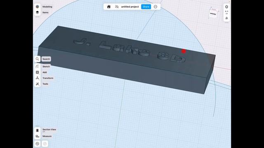Select the embossed J. Lake 3D text
Screen dimensions: 264x148
coord(130,50)
